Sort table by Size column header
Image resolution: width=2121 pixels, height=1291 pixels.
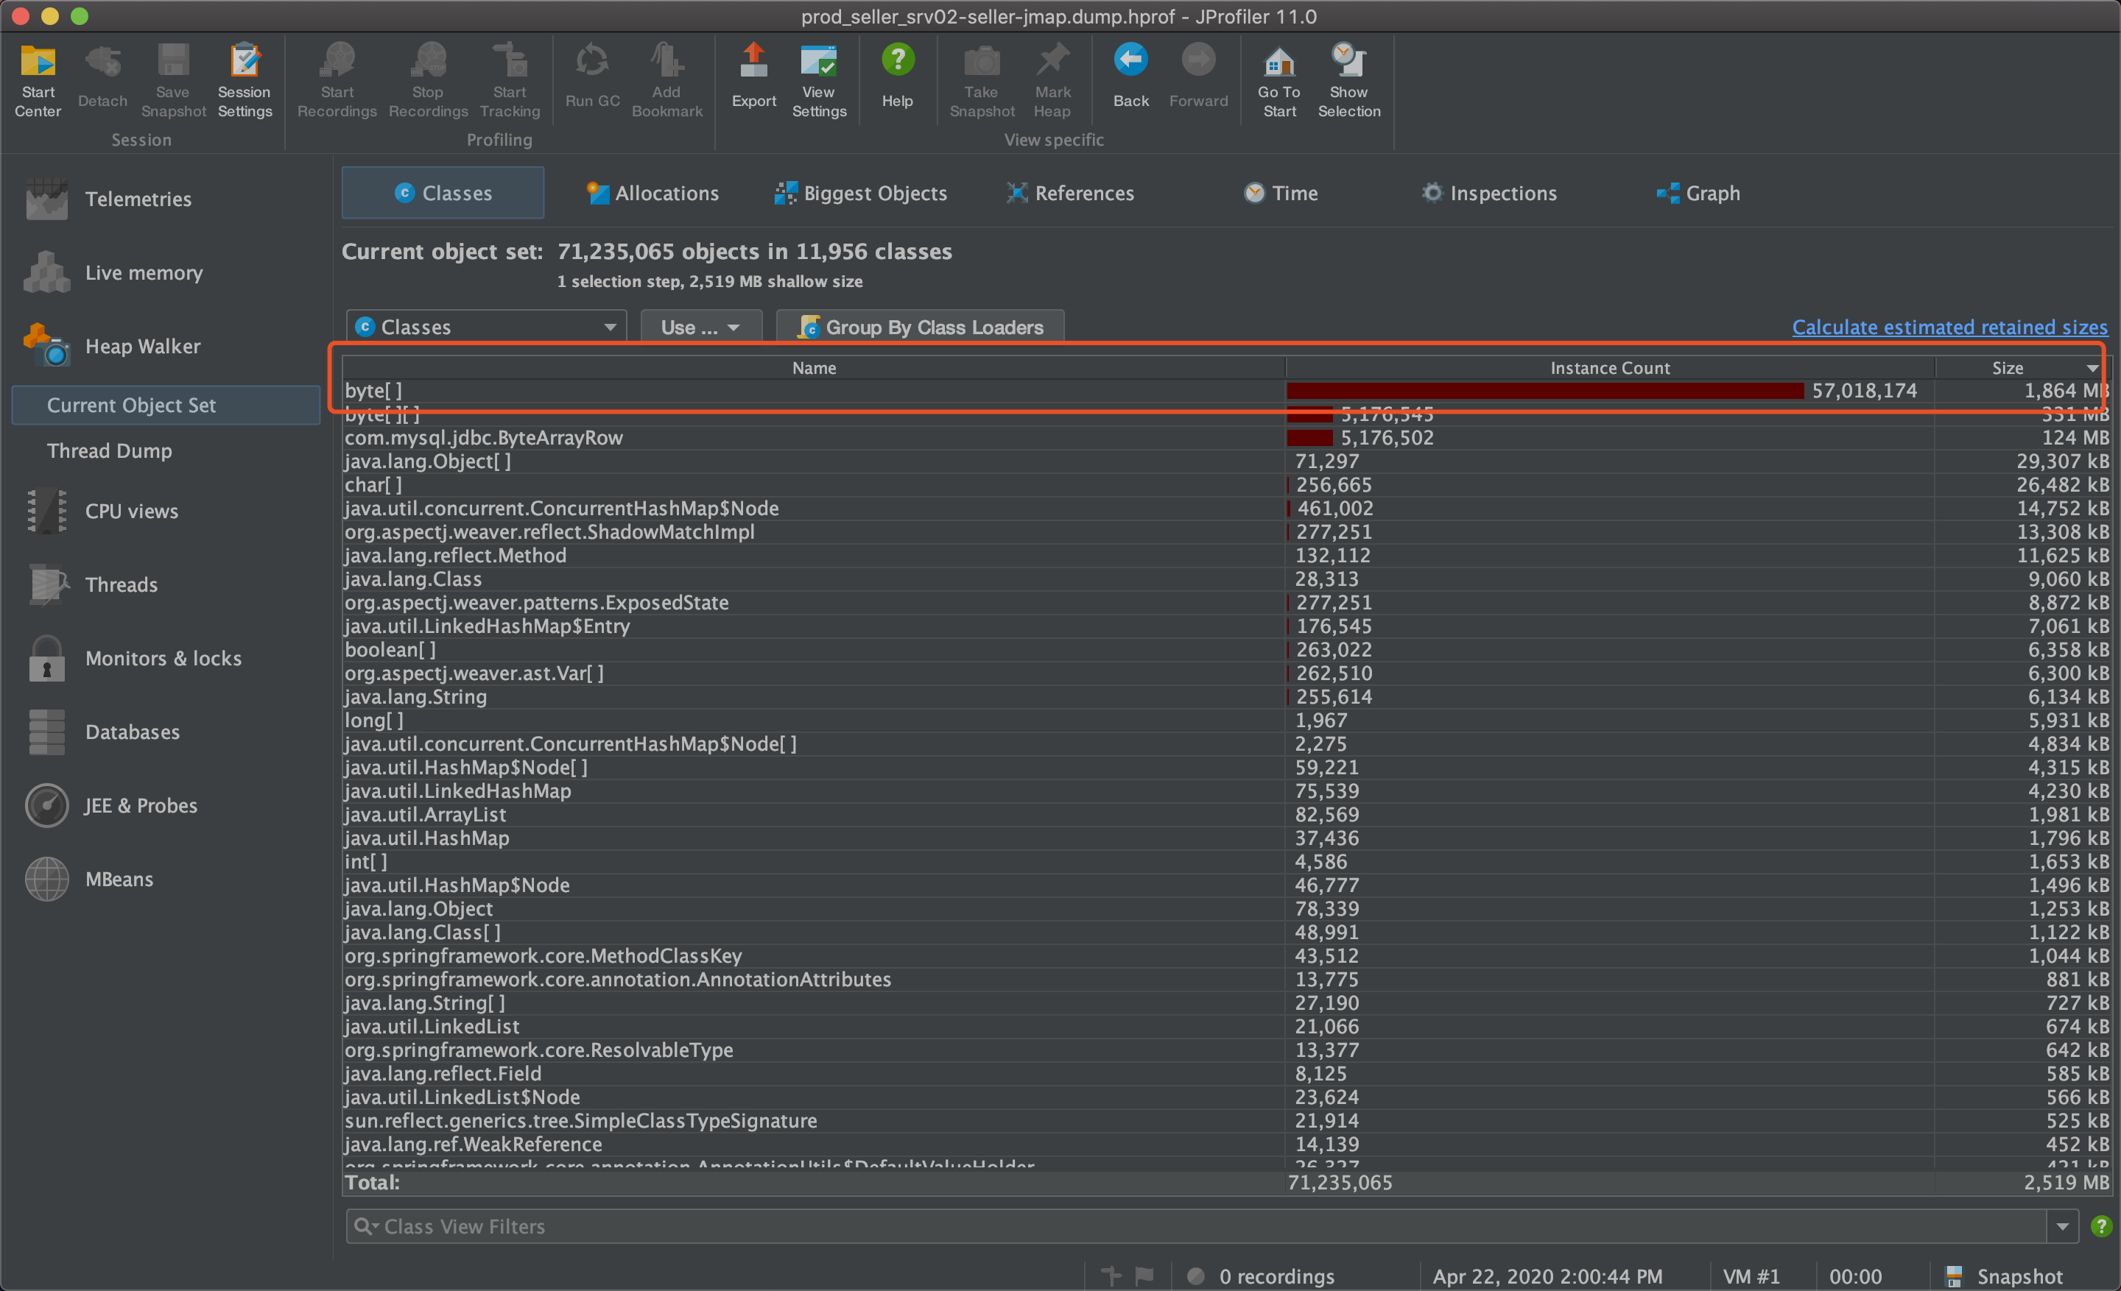(x=2008, y=368)
